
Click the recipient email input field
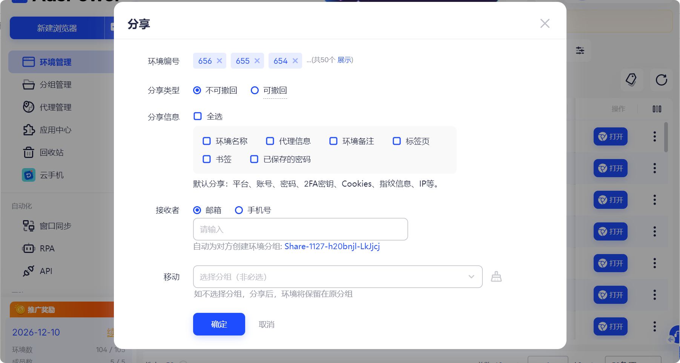click(x=300, y=229)
